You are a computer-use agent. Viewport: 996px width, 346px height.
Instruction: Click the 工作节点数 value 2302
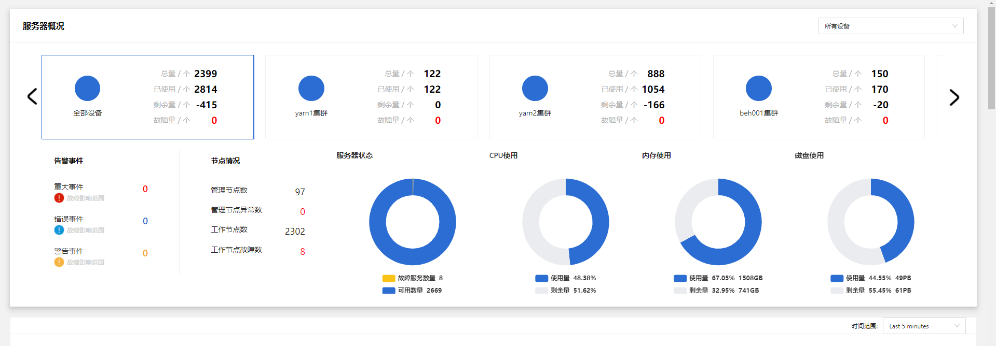click(295, 232)
